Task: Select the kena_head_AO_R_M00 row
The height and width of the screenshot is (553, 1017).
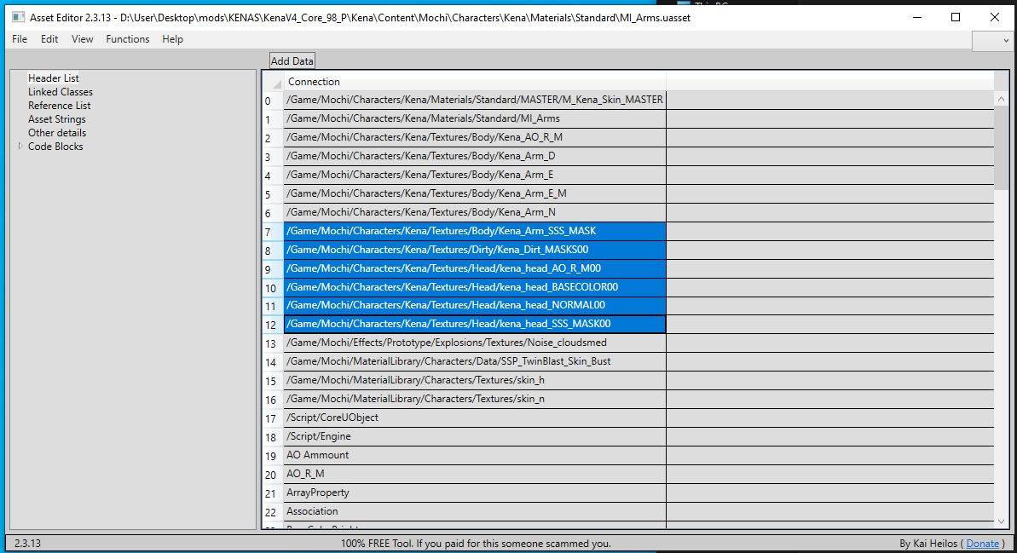Action: 475,268
